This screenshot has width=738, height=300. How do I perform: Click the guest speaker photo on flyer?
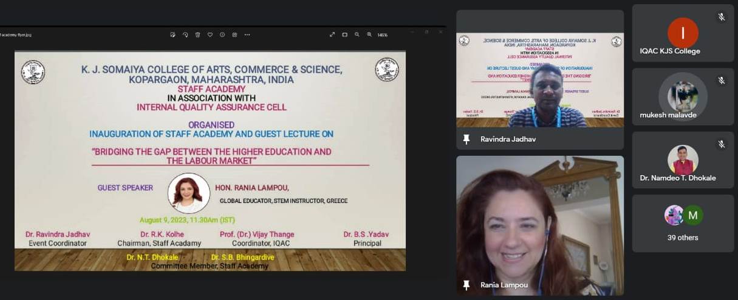[x=189, y=193]
